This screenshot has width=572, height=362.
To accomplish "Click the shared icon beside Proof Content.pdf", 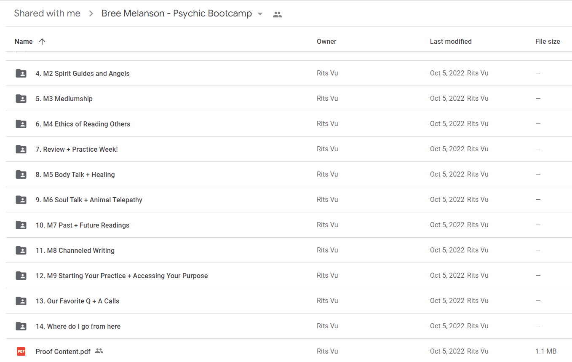I will [x=99, y=351].
